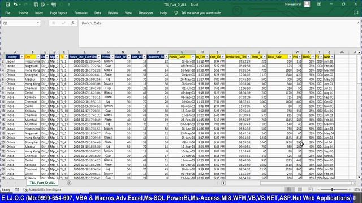
Task: Add a new sheet with plus icon
Action: (69, 183)
